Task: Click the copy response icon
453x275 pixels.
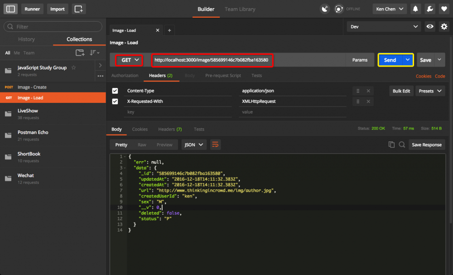Action: tap(391, 144)
